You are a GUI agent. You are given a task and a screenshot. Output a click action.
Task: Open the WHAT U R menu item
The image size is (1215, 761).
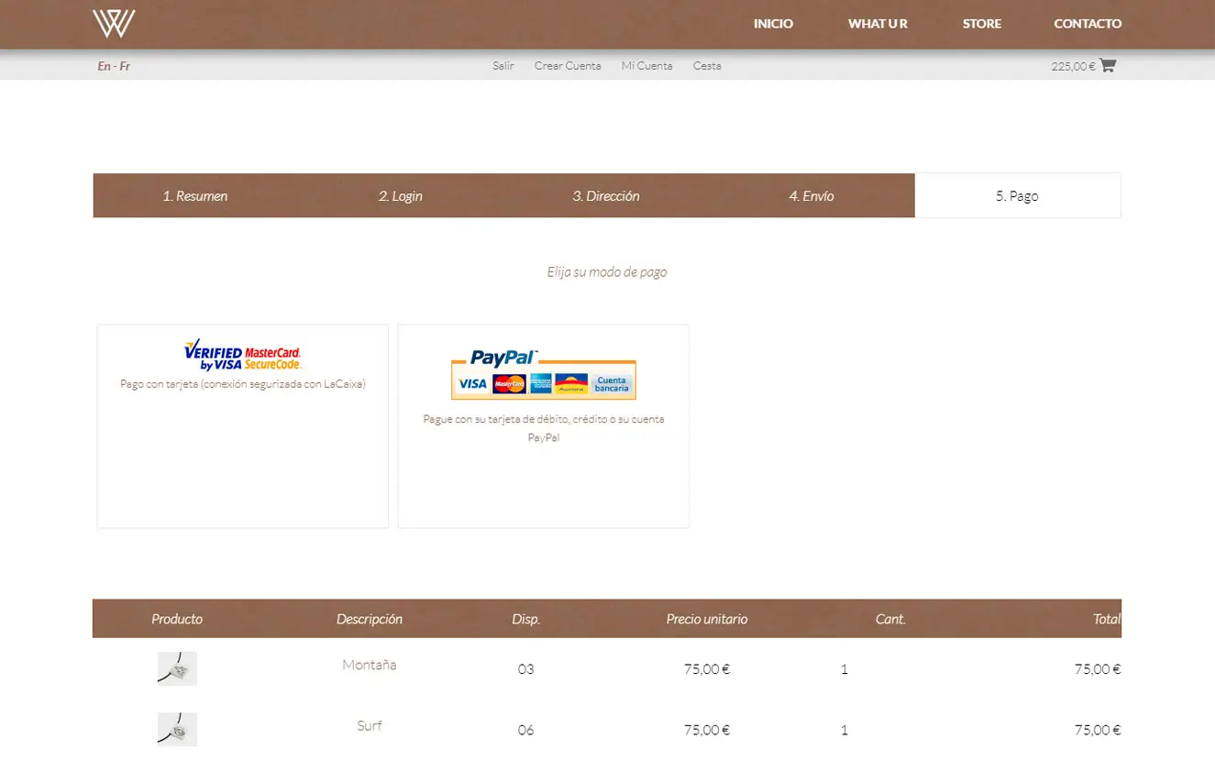(878, 24)
